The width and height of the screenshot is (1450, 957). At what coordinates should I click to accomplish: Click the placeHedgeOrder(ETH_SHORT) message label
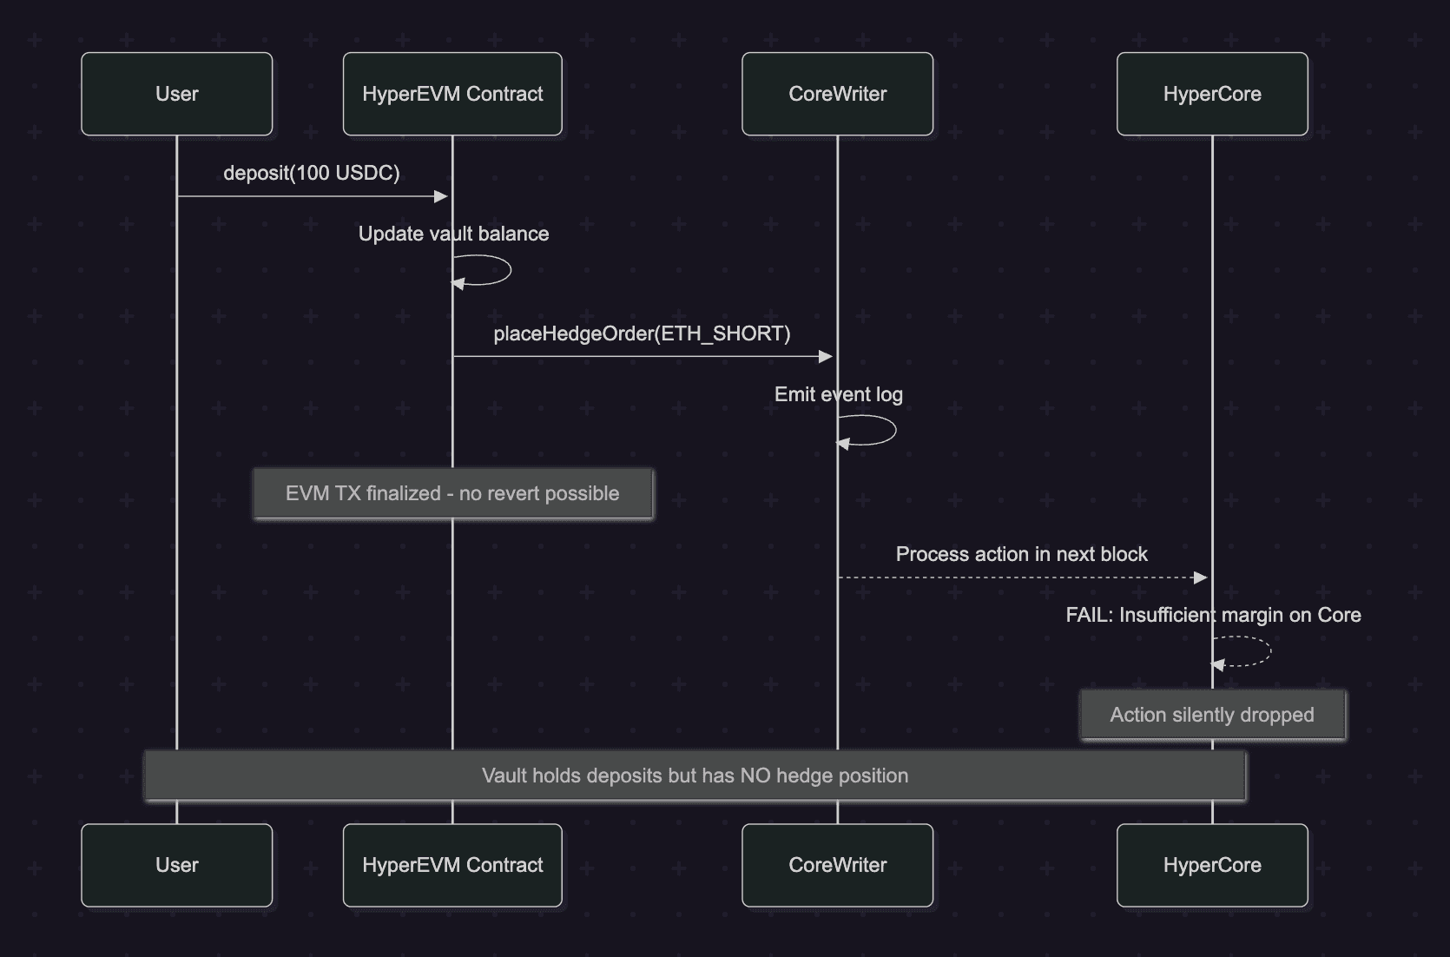(x=642, y=333)
